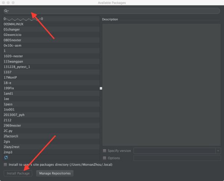Select the first package starting with 0-._
The width and height of the screenshot is (224, 181).
[x=52, y=19]
